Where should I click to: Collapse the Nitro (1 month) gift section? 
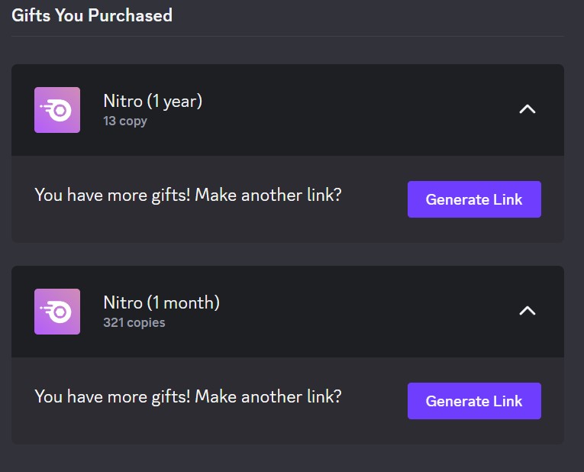pos(527,311)
